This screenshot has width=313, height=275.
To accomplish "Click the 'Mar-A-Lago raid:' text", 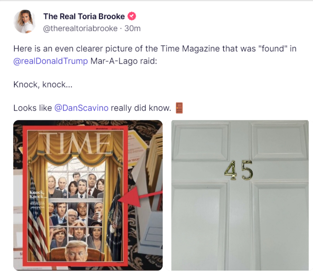I will click(124, 61).
